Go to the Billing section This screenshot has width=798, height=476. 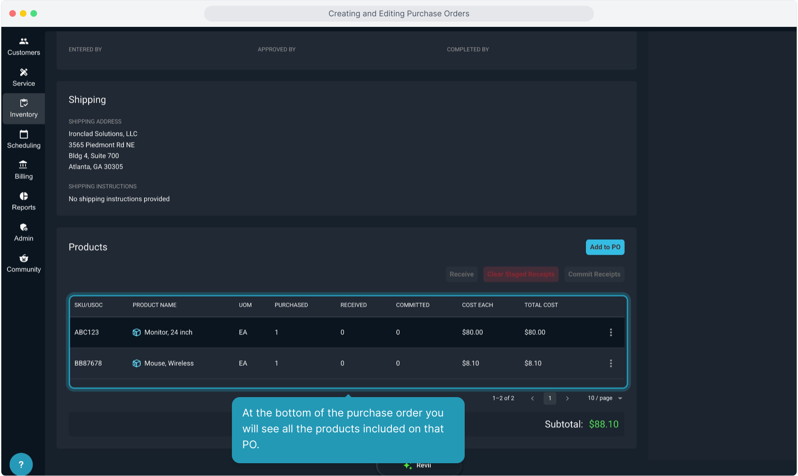coord(24,170)
